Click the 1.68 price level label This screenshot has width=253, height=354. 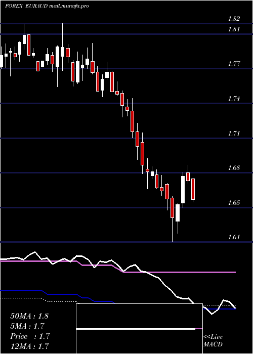click(234, 168)
